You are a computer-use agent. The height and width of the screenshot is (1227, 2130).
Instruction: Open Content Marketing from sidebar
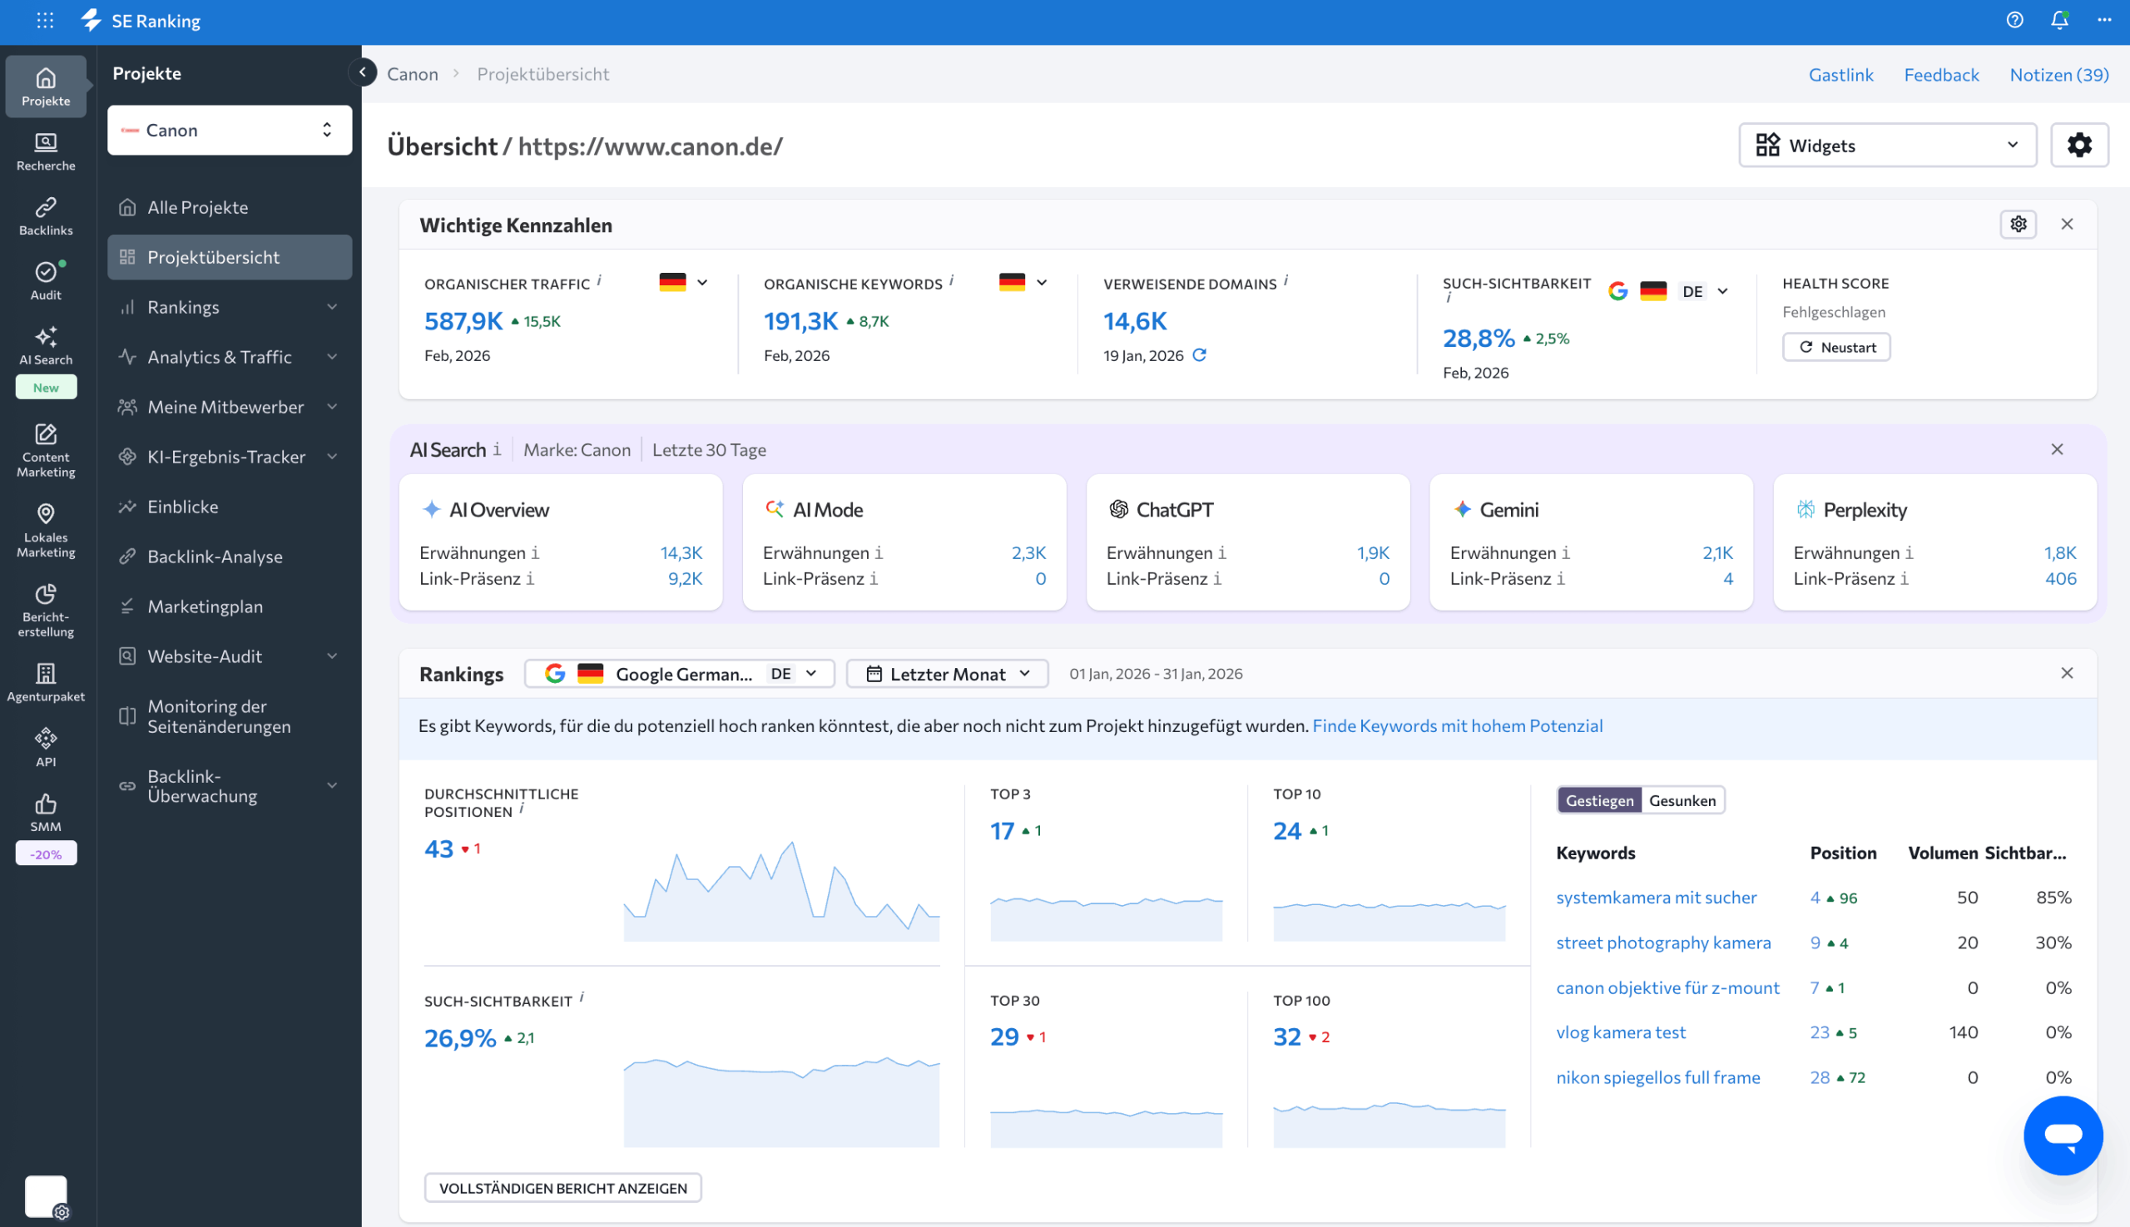46,453
